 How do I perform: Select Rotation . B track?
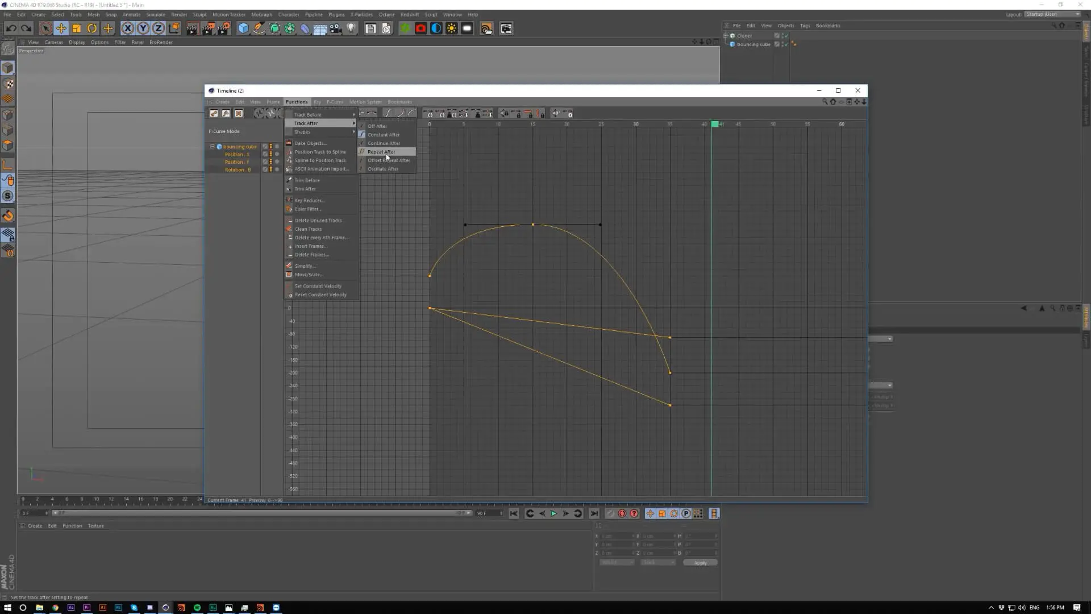pos(238,169)
